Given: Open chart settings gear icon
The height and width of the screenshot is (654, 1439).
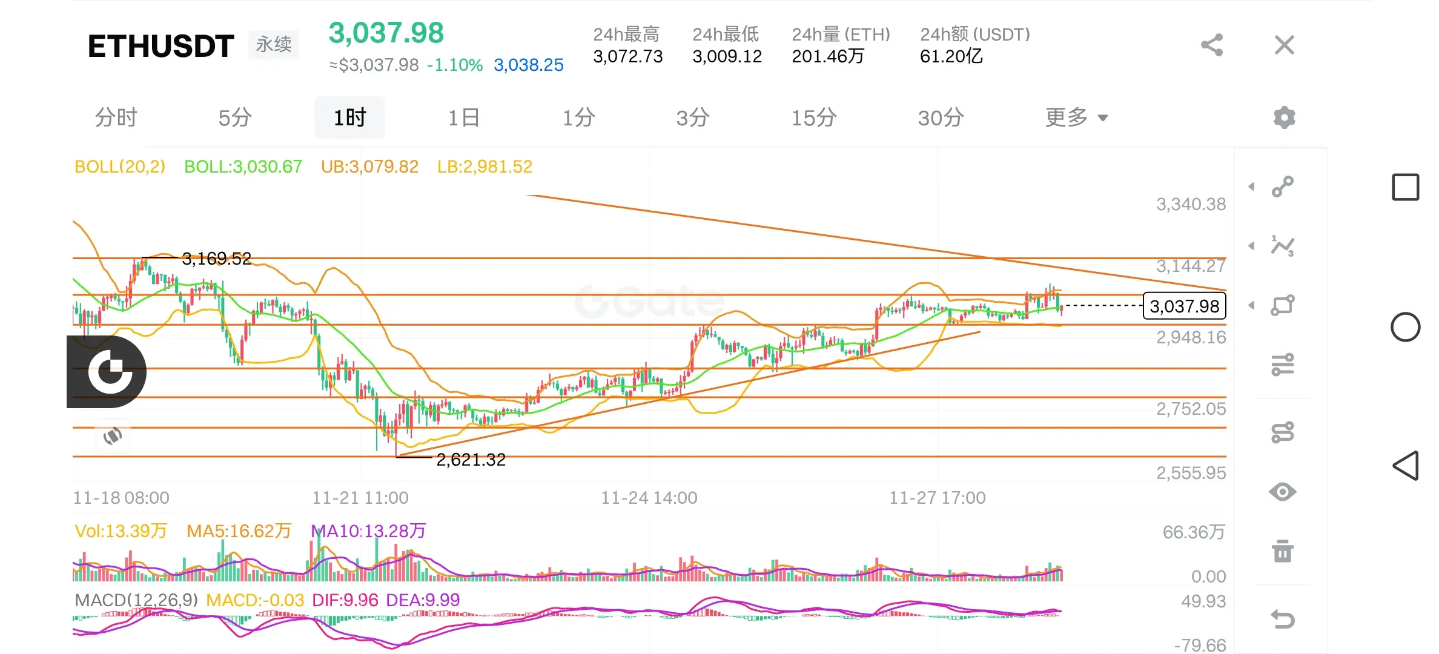Looking at the screenshot, I should click(1284, 117).
